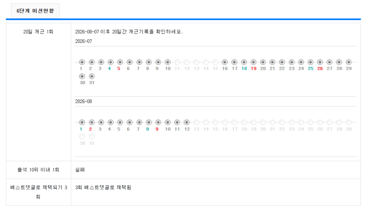Select the July day 1 attendance marker
366x212 pixels.
(x=82, y=62)
